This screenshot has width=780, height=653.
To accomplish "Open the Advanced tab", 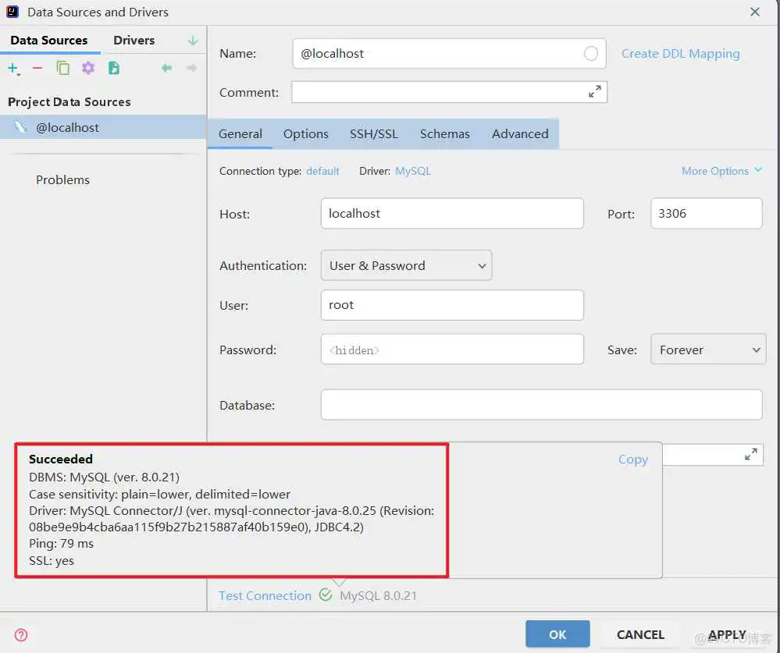I will 519,133.
